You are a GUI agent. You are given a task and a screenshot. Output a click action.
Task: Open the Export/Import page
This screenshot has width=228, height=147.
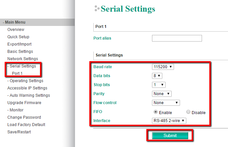[x=19, y=44]
